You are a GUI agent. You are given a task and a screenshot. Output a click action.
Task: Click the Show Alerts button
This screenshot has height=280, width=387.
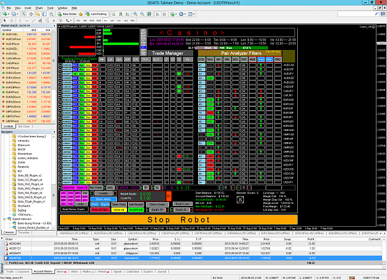103,199
